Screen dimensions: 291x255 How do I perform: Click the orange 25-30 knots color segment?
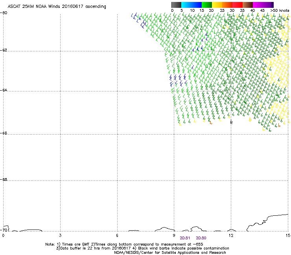tap(227, 5)
